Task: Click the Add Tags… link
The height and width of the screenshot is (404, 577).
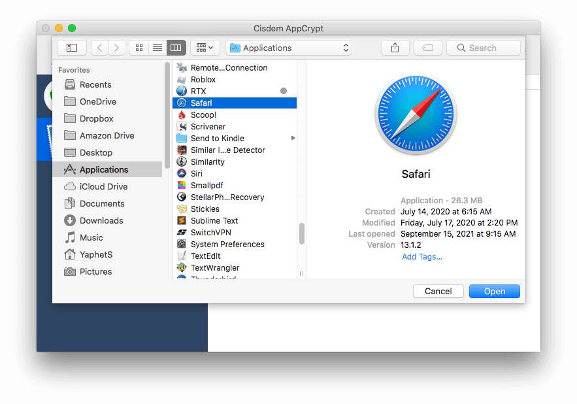Action: click(422, 257)
